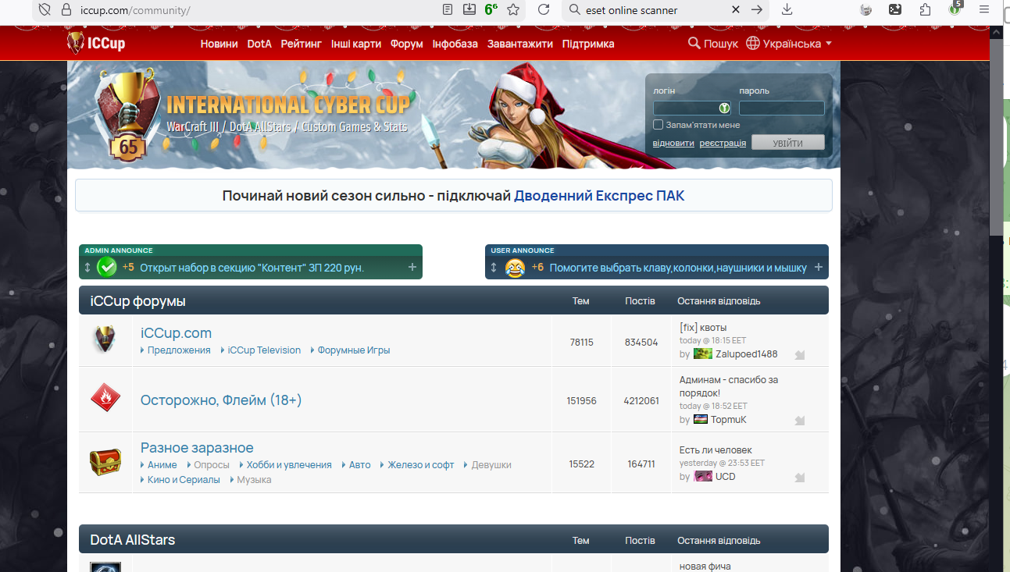Click the green checkmark admin announce icon
Image resolution: width=1010 pixels, height=572 pixels.
point(107,268)
